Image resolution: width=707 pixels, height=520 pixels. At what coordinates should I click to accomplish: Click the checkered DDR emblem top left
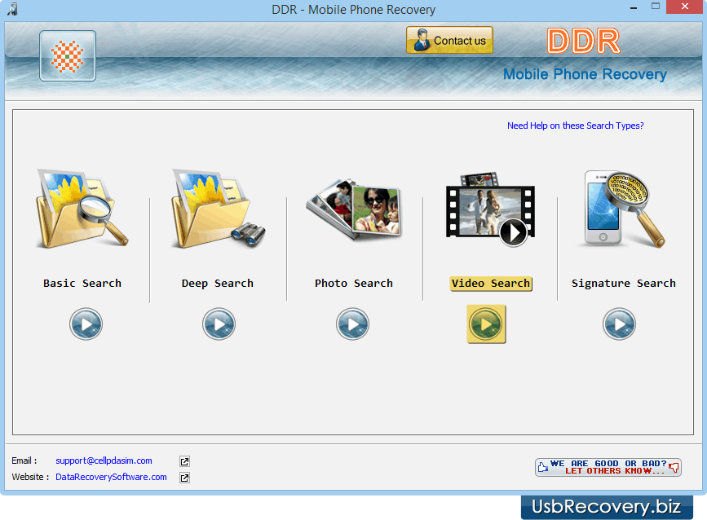pyautogui.click(x=67, y=56)
